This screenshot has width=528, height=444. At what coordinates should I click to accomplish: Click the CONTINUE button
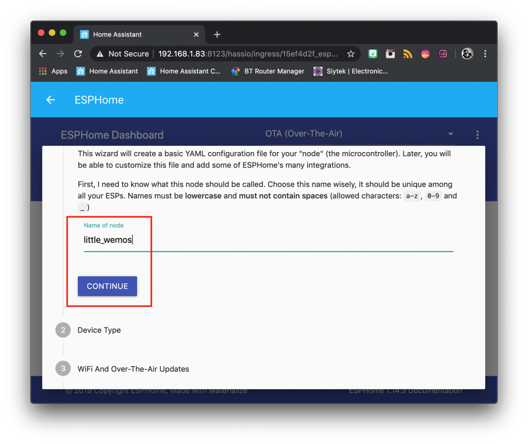(x=107, y=286)
